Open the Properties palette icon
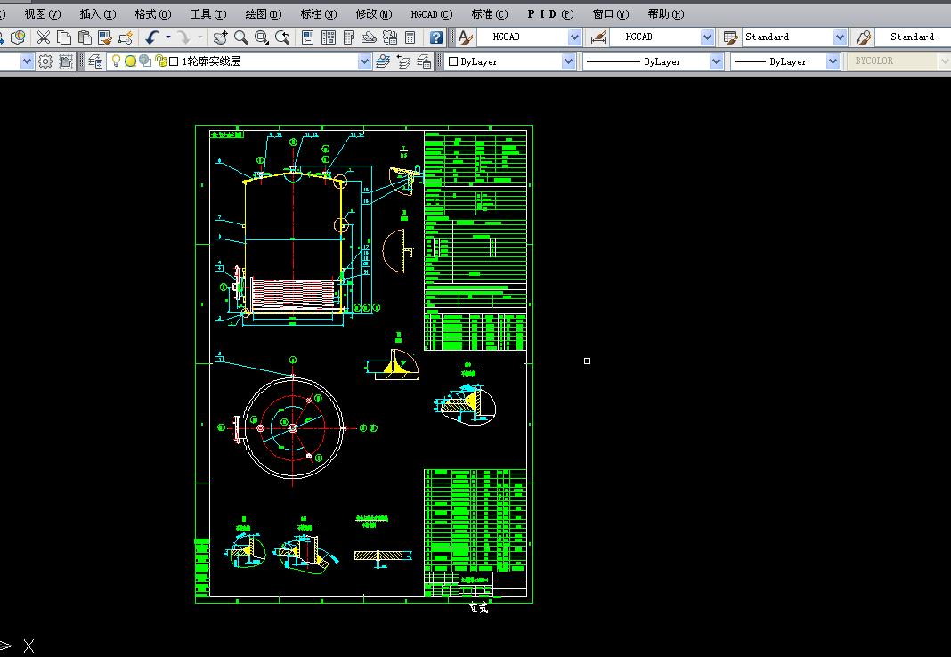951x657 pixels. (307, 37)
